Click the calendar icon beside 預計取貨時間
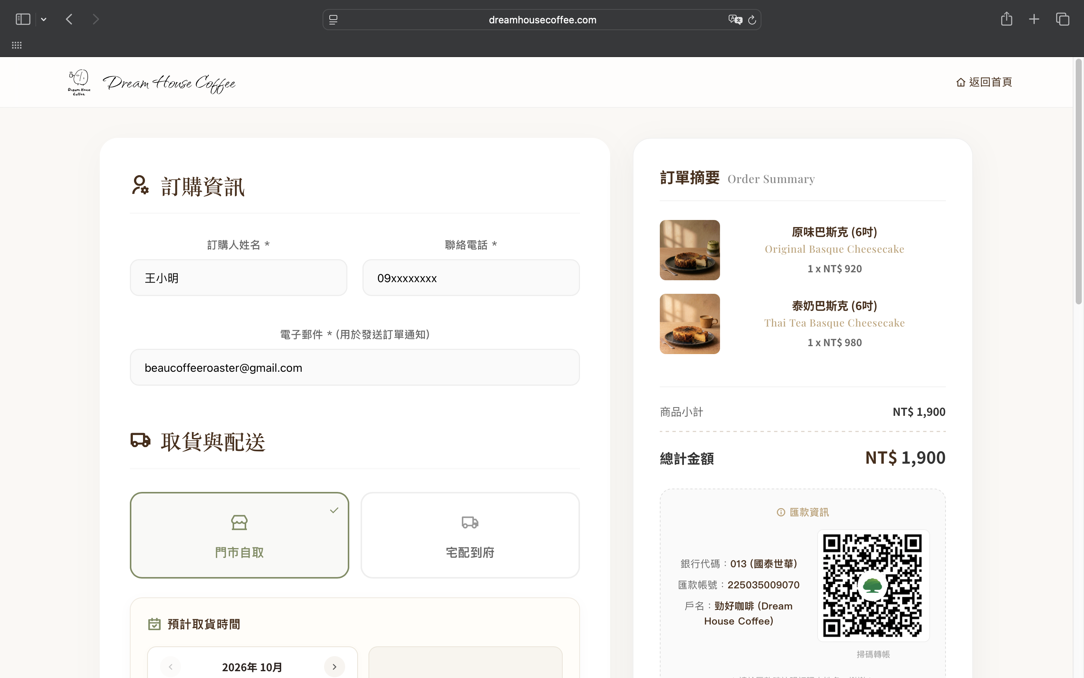The image size is (1084, 678). 154,624
